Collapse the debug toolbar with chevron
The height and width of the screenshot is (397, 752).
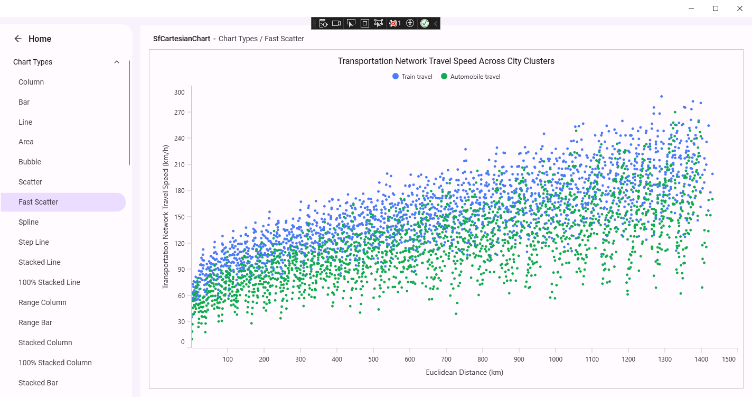tap(436, 23)
